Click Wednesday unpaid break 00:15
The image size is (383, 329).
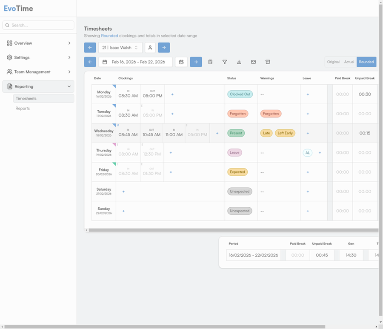tap(365, 133)
